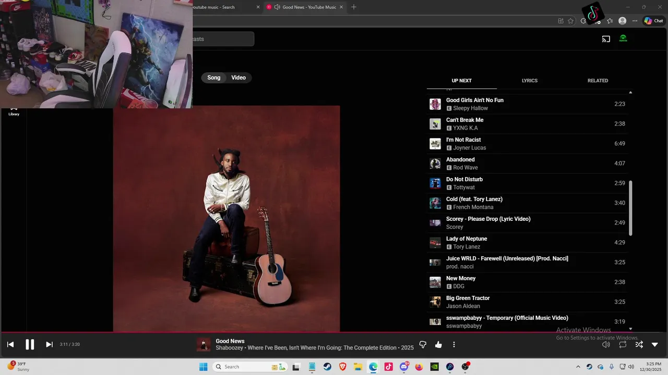Open the Joyner Lucas artist link

(x=469, y=148)
